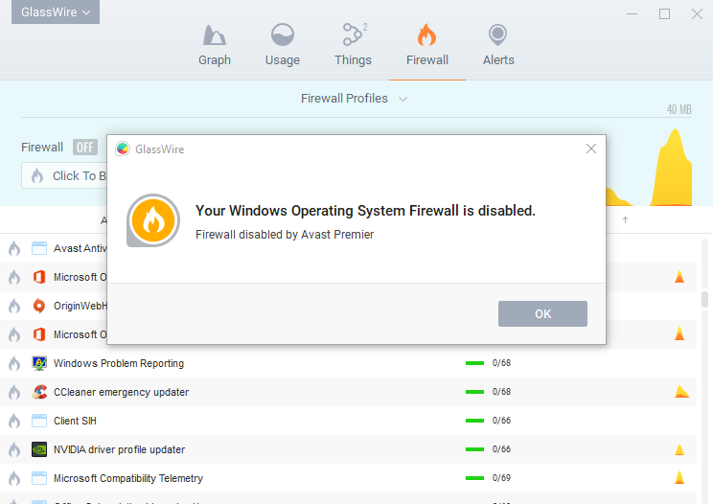
Task: Expand the Firewall Profiles dropdown
Action: 355,99
